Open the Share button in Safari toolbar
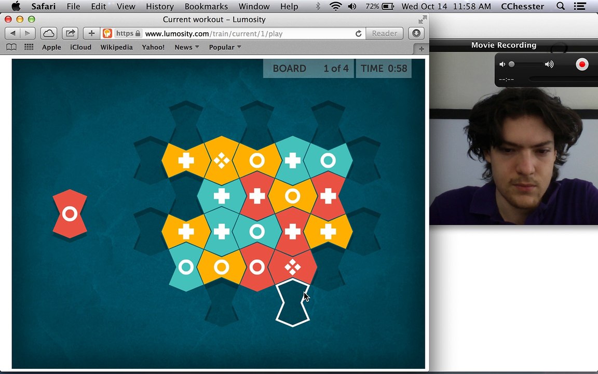The width and height of the screenshot is (598, 374). 70,33
